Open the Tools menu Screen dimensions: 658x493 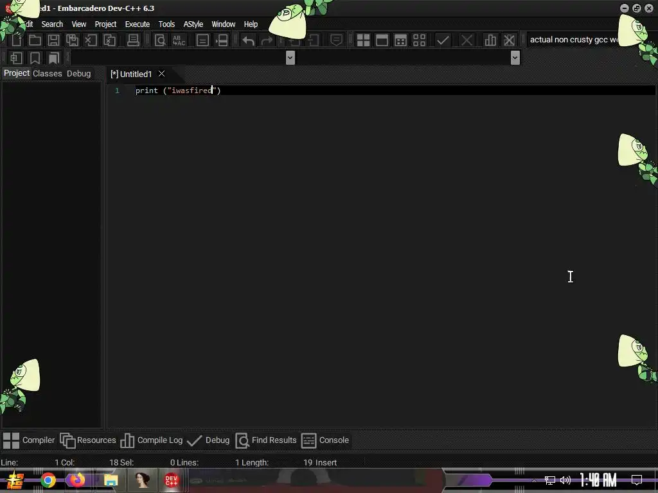click(x=166, y=24)
